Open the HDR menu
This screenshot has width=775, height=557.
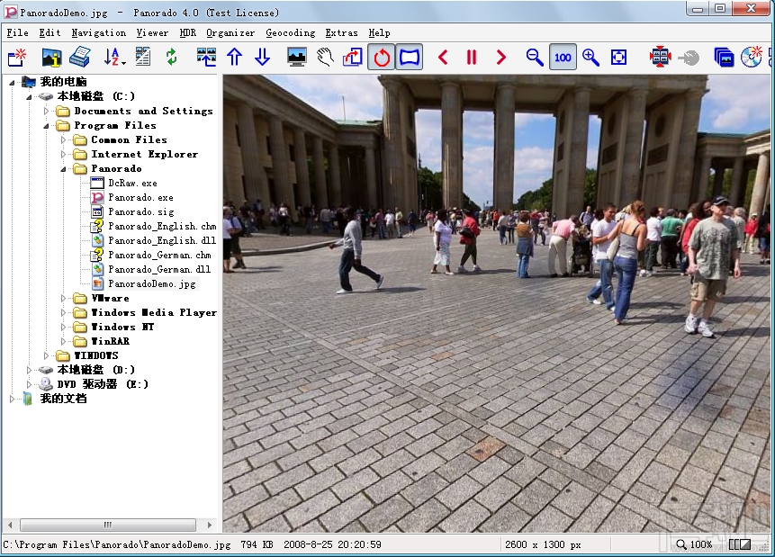click(x=188, y=33)
